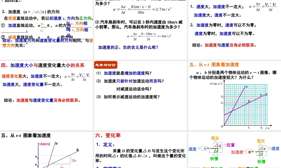Click the definition paragraph starting '某量 D 的变化量'

pos(140,156)
